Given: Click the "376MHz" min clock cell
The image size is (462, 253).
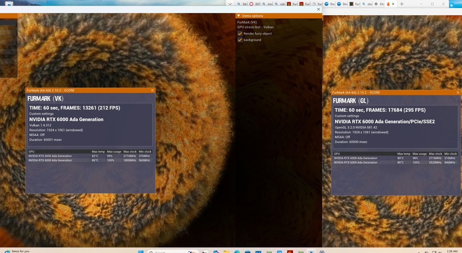Looking at the screenshot, I should (144, 156).
